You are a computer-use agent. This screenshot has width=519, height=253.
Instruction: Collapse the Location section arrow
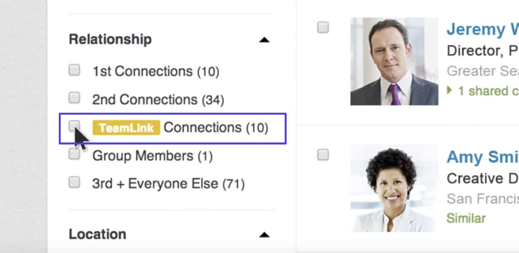264,235
